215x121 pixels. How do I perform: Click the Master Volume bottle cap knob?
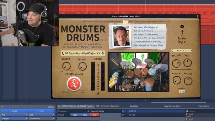click(x=74, y=84)
